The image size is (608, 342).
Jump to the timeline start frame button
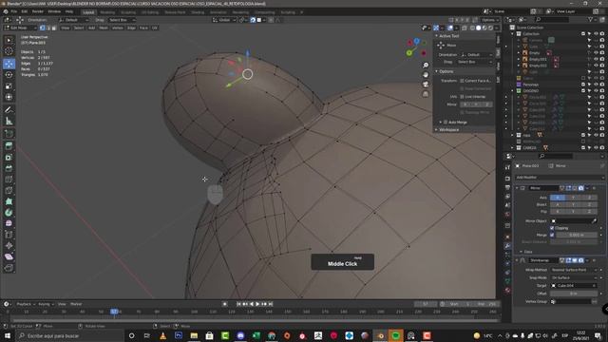pos(238,304)
